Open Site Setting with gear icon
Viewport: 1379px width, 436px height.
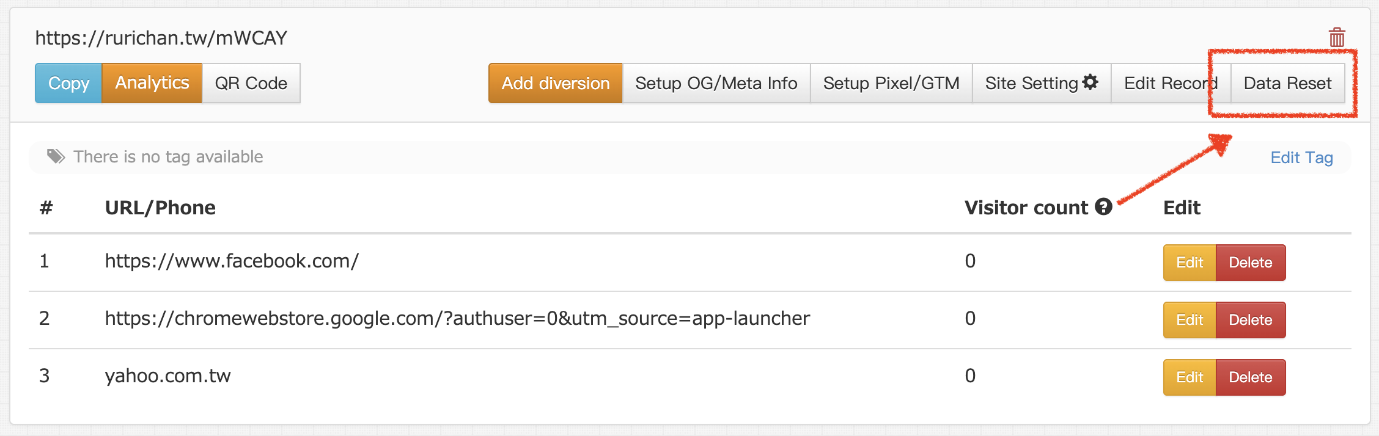1041,83
